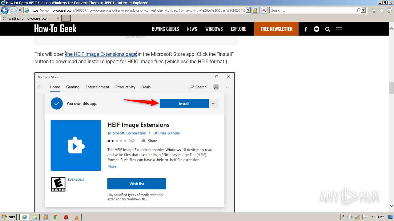Open the VLC cone taskbar icon
This screenshot has width=394, height=221.
click(x=76, y=217)
